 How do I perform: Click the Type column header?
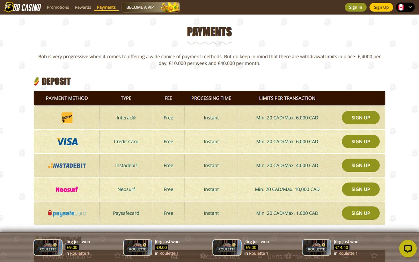pos(126,98)
